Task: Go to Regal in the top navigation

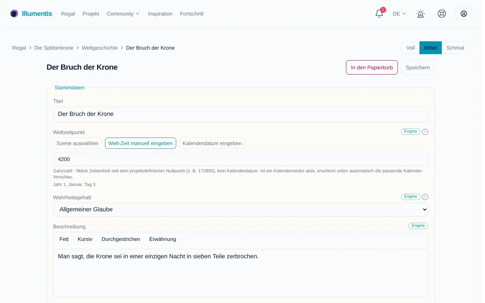Action: (x=68, y=14)
